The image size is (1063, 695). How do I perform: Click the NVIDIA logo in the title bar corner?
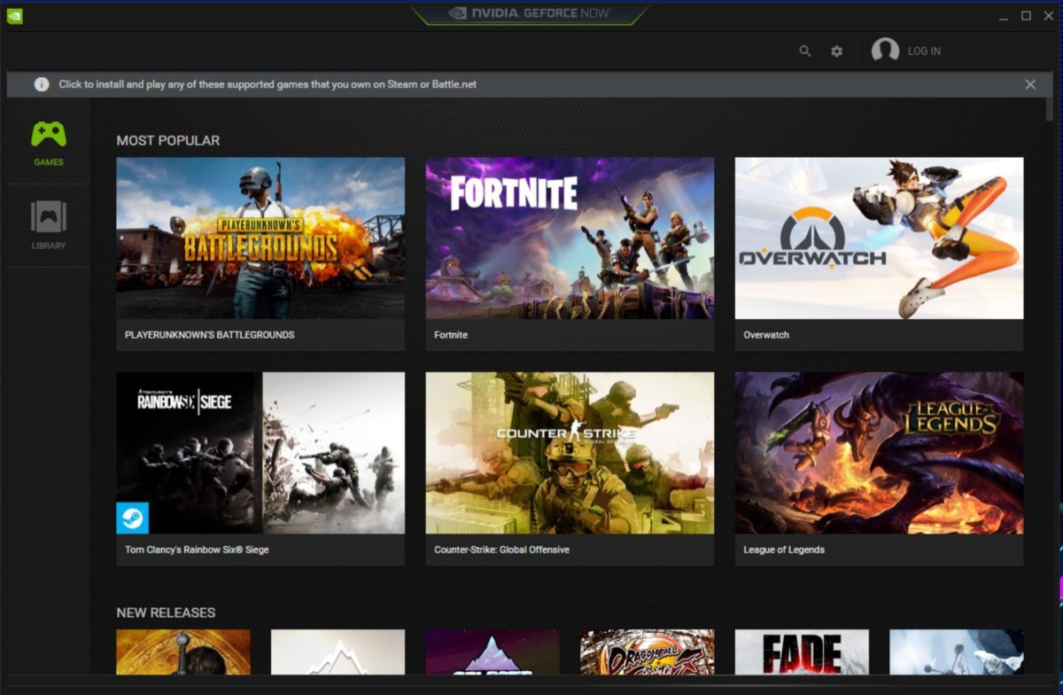[14, 16]
